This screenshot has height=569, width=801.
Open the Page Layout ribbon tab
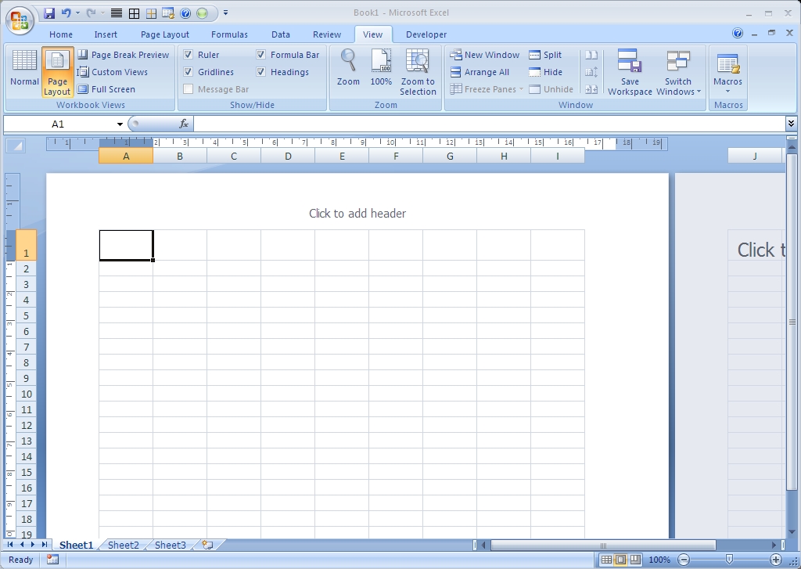click(164, 34)
